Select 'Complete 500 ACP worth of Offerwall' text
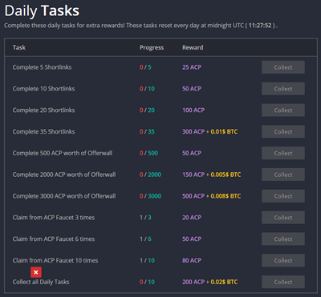The height and width of the screenshot is (297, 321). click(x=63, y=153)
